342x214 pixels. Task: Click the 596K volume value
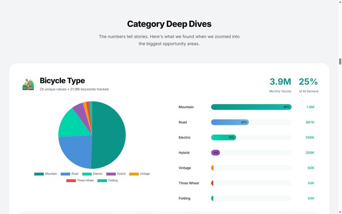point(310,138)
